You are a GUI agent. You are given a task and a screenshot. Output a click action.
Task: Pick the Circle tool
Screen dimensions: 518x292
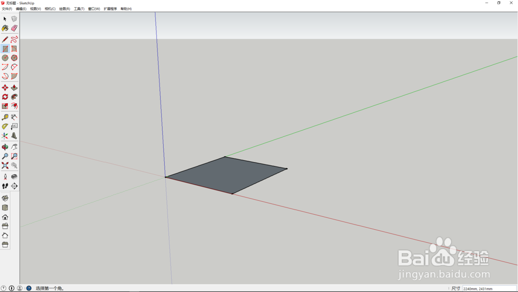click(x=5, y=58)
